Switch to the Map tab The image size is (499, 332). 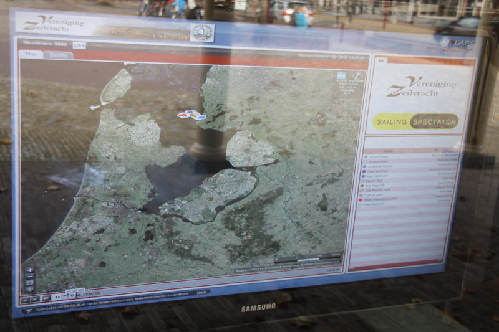point(31,54)
